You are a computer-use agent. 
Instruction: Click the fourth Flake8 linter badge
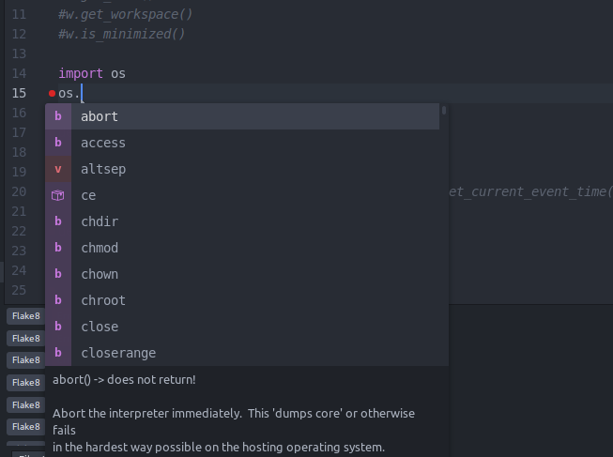25,382
